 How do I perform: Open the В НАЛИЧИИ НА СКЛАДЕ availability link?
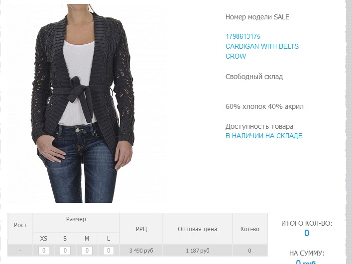point(264,136)
